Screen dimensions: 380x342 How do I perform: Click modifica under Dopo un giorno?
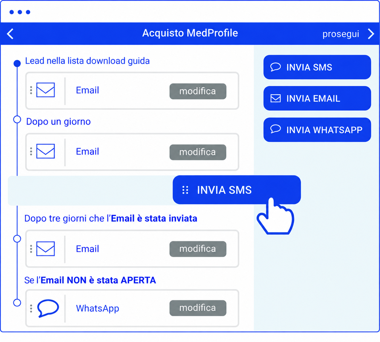coord(198,152)
